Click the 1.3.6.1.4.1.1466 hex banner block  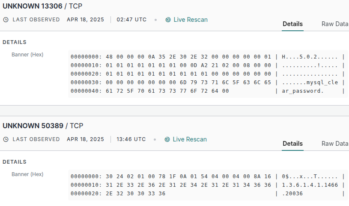coord(208,185)
